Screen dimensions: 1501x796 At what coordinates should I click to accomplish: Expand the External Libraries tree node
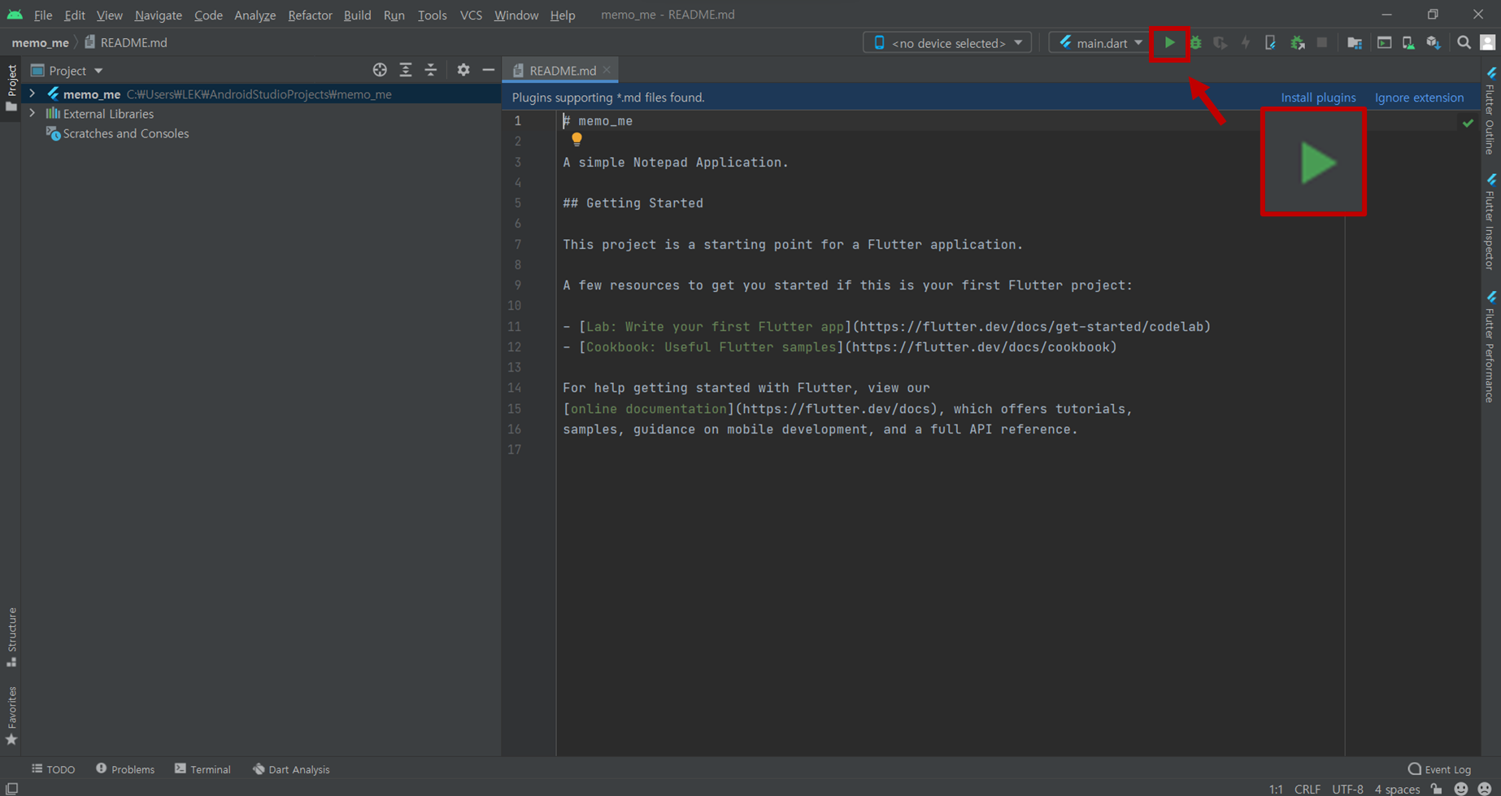tap(33, 114)
